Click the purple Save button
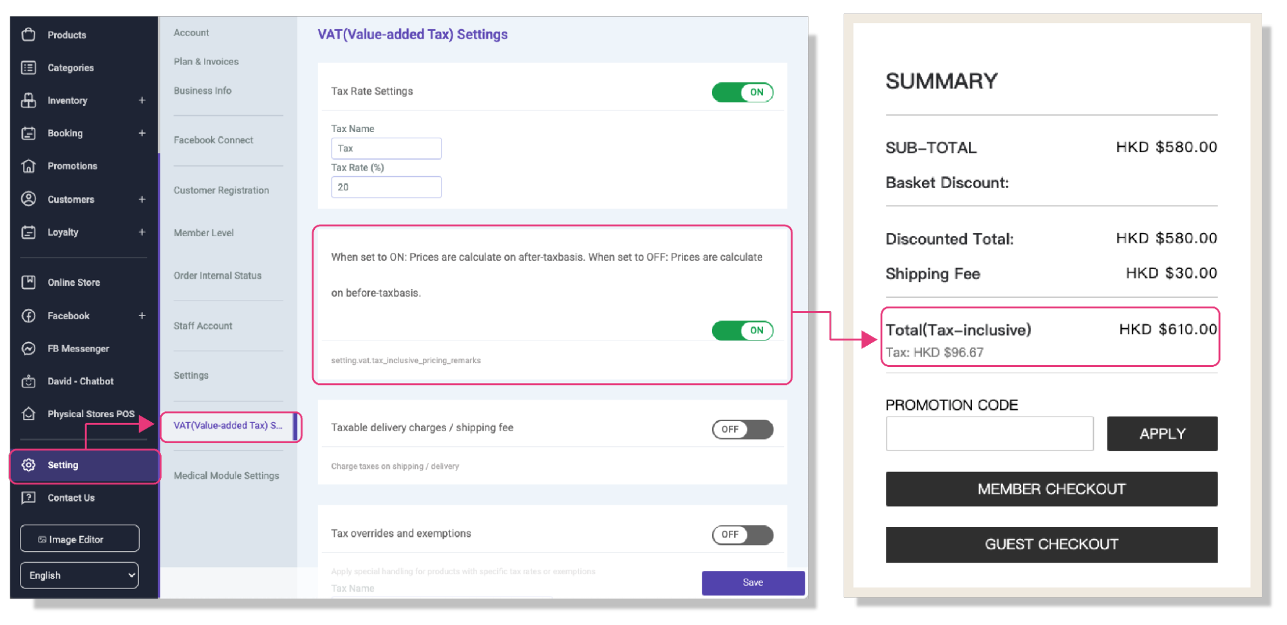Screen dimensions: 1287x625 tap(753, 583)
